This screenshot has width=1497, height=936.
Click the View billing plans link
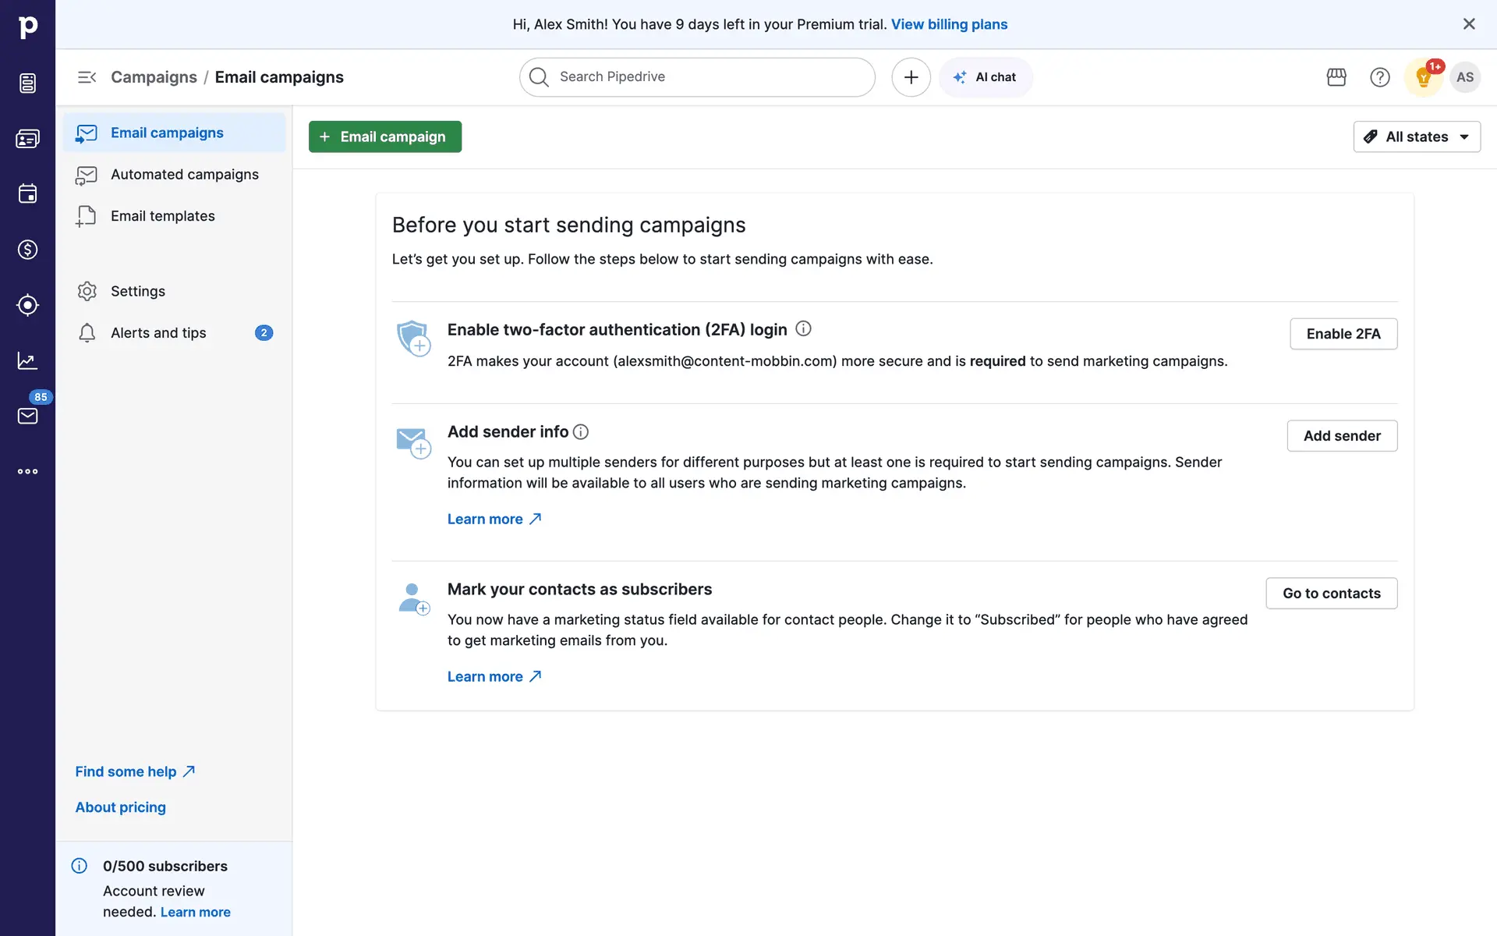(x=949, y=24)
